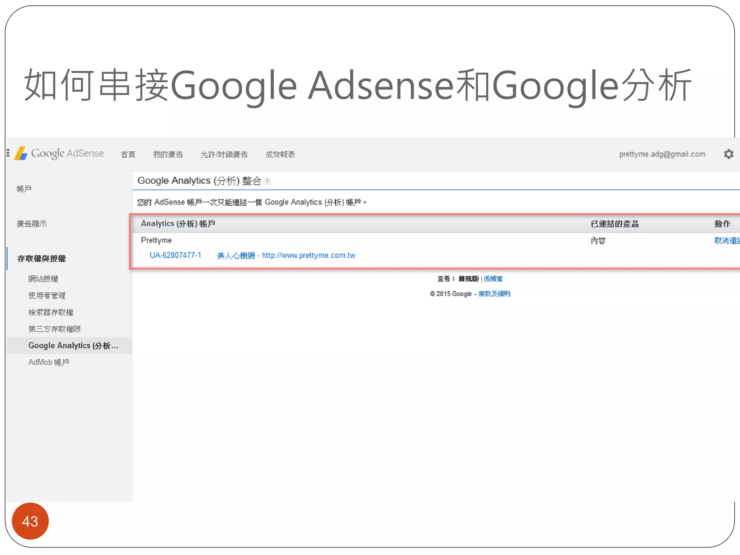Toggle the sidebar menu handle icon
This screenshot has width=740, height=555.
(x=8, y=153)
